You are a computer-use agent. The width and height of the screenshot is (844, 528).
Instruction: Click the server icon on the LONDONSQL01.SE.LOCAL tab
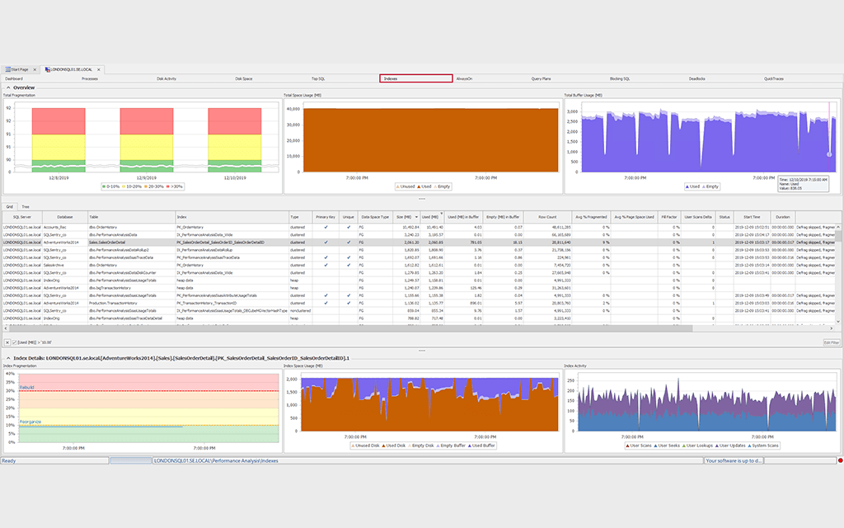pyautogui.click(x=48, y=69)
